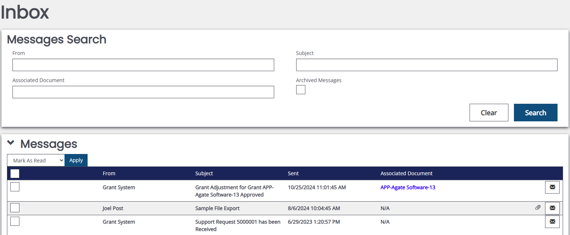570x235 pixels.
Task: Tick the Archived Messages checkbox
Action: (301, 89)
